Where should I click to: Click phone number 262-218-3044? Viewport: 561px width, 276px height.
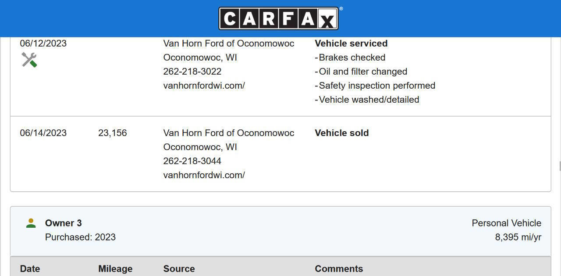pos(192,161)
